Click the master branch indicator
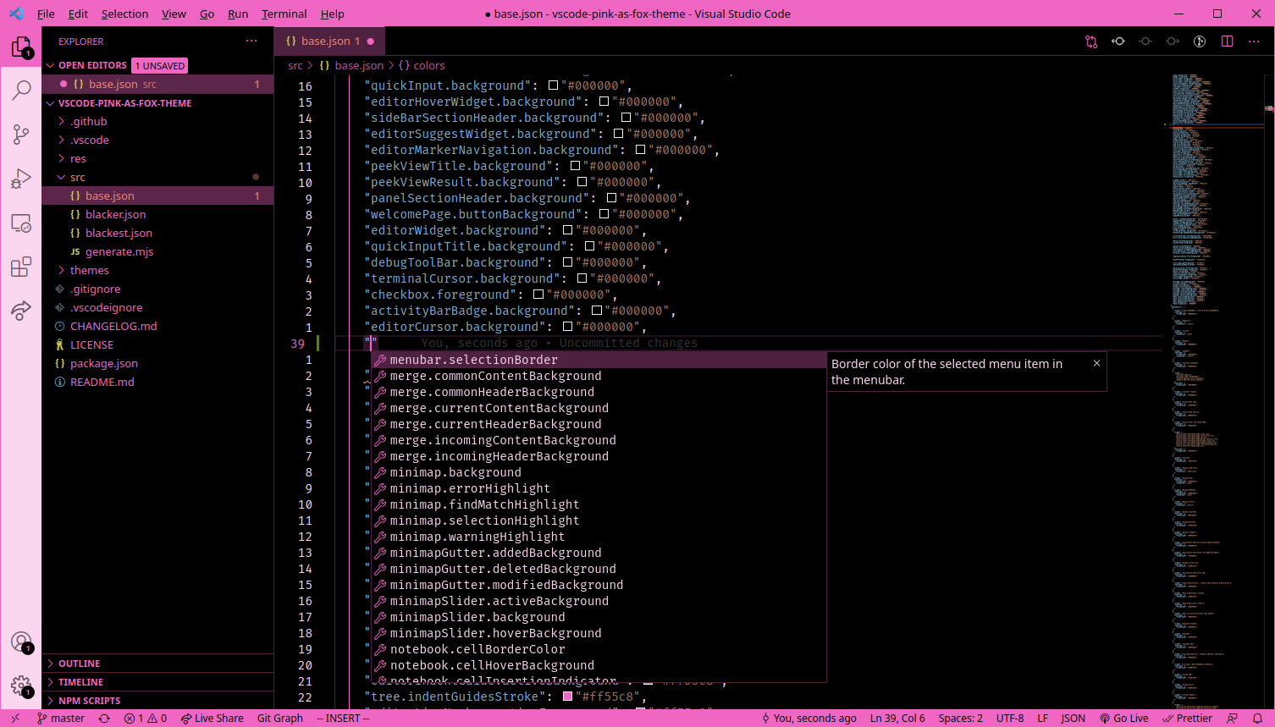1275x727 pixels. click(x=61, y=719)
